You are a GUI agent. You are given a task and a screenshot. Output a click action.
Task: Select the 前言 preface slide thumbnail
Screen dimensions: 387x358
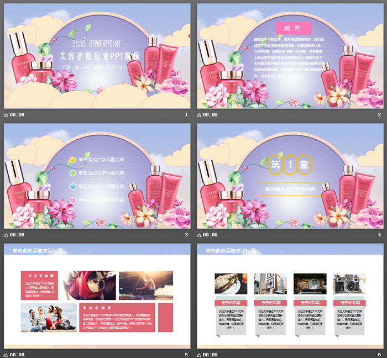[x=290, y=56]
